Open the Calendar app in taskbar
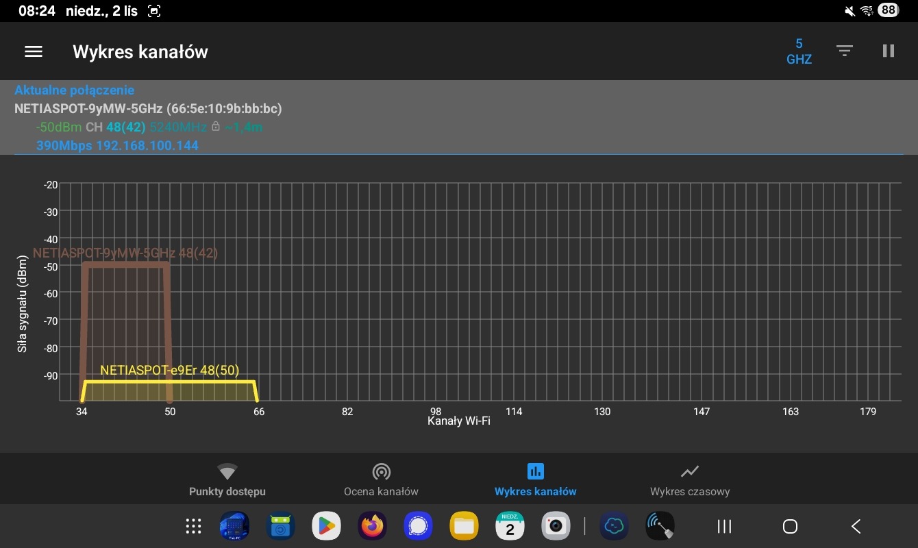918x548 pixels. 510,526
